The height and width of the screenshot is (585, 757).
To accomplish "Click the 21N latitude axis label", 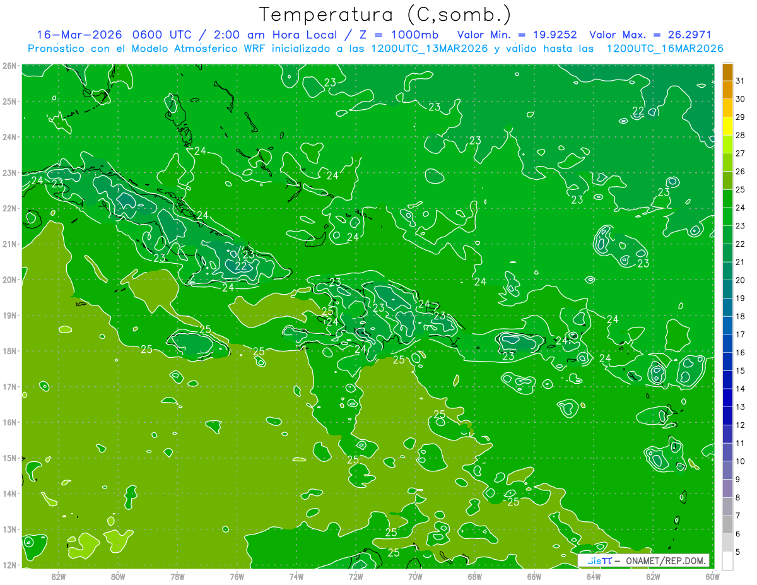I will click(x=9, y=244).
